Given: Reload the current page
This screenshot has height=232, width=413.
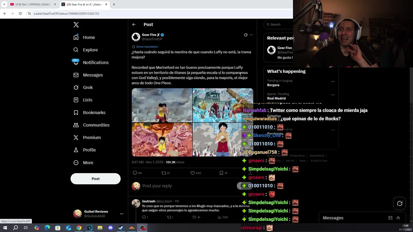Looking at the screenshot, I should tap(20, 14).
